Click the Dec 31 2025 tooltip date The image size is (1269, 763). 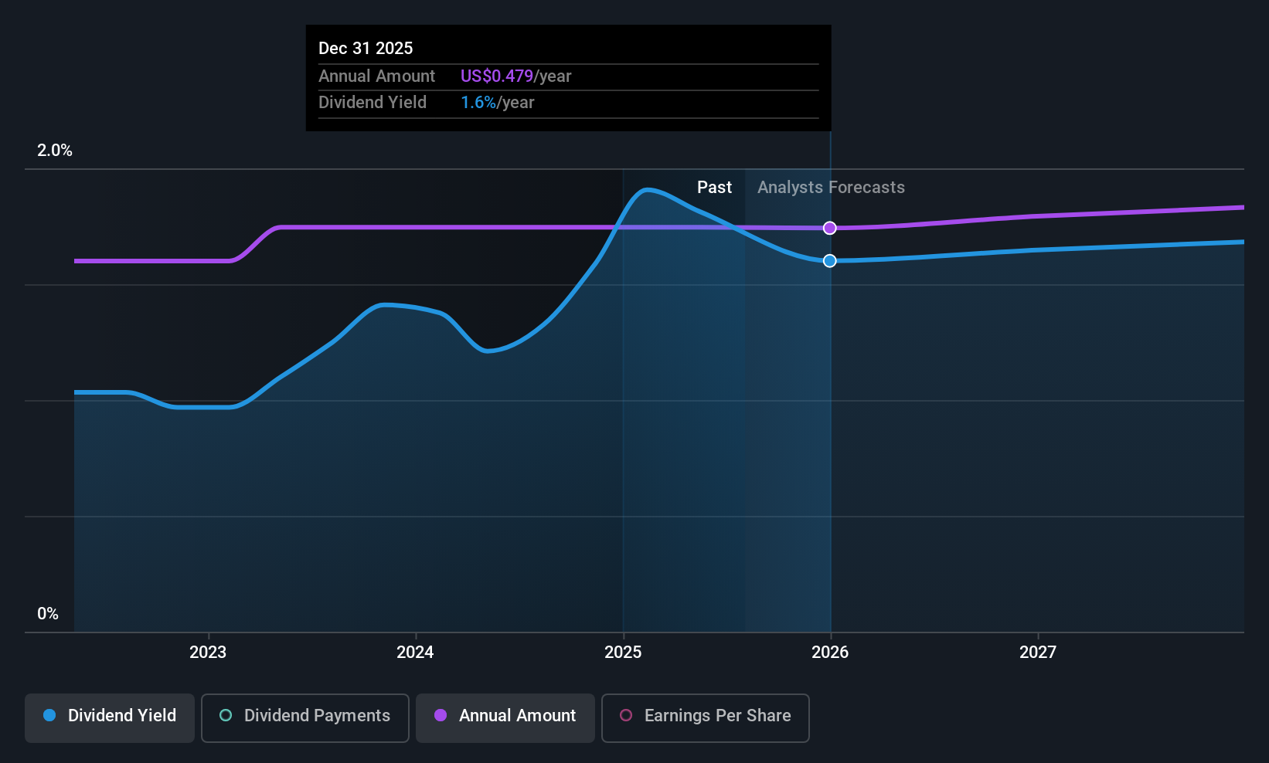click(366, 49)
